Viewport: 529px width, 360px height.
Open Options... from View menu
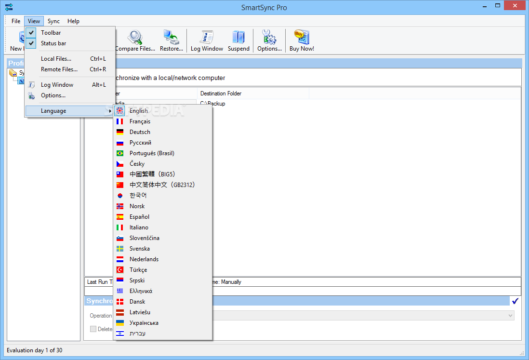click(70, 95)
